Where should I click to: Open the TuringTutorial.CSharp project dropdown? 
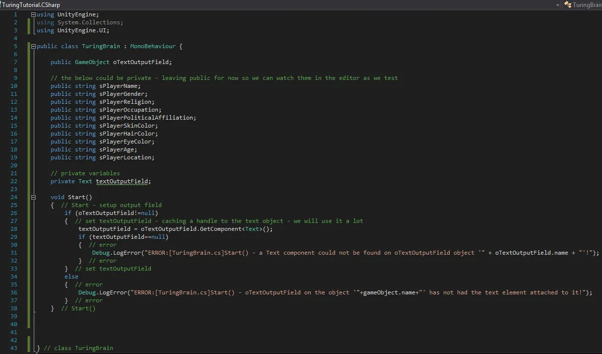[x=558, y=4]
